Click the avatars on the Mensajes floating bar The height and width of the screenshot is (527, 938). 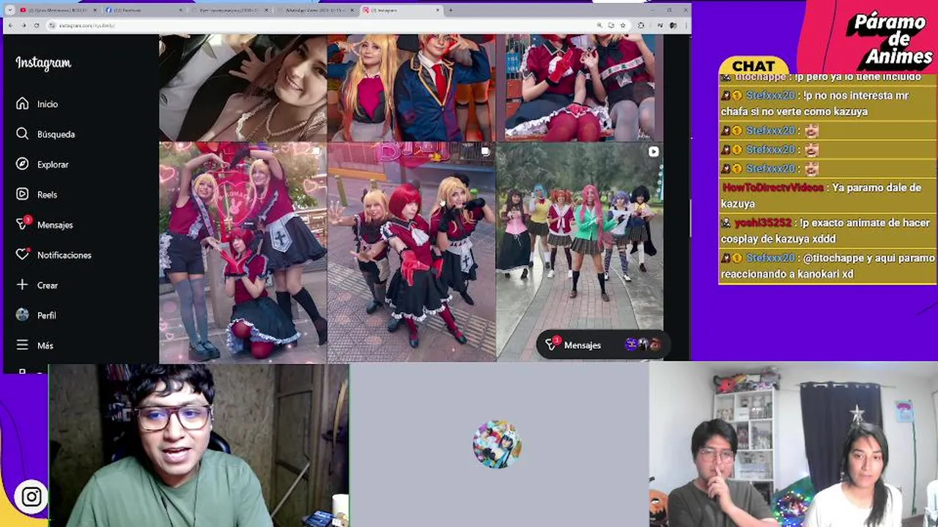(643, 345)
